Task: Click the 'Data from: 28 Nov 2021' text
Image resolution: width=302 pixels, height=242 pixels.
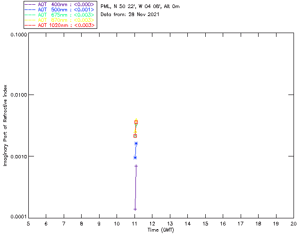Action: (x=130, y=15)
